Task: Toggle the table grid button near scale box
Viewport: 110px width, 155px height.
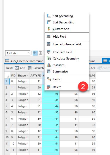Action: tap(40, 53)
